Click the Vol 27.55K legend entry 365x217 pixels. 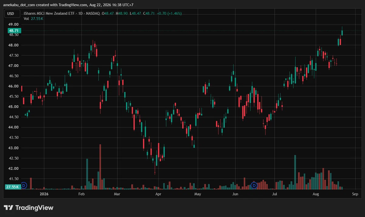[33, 19]
